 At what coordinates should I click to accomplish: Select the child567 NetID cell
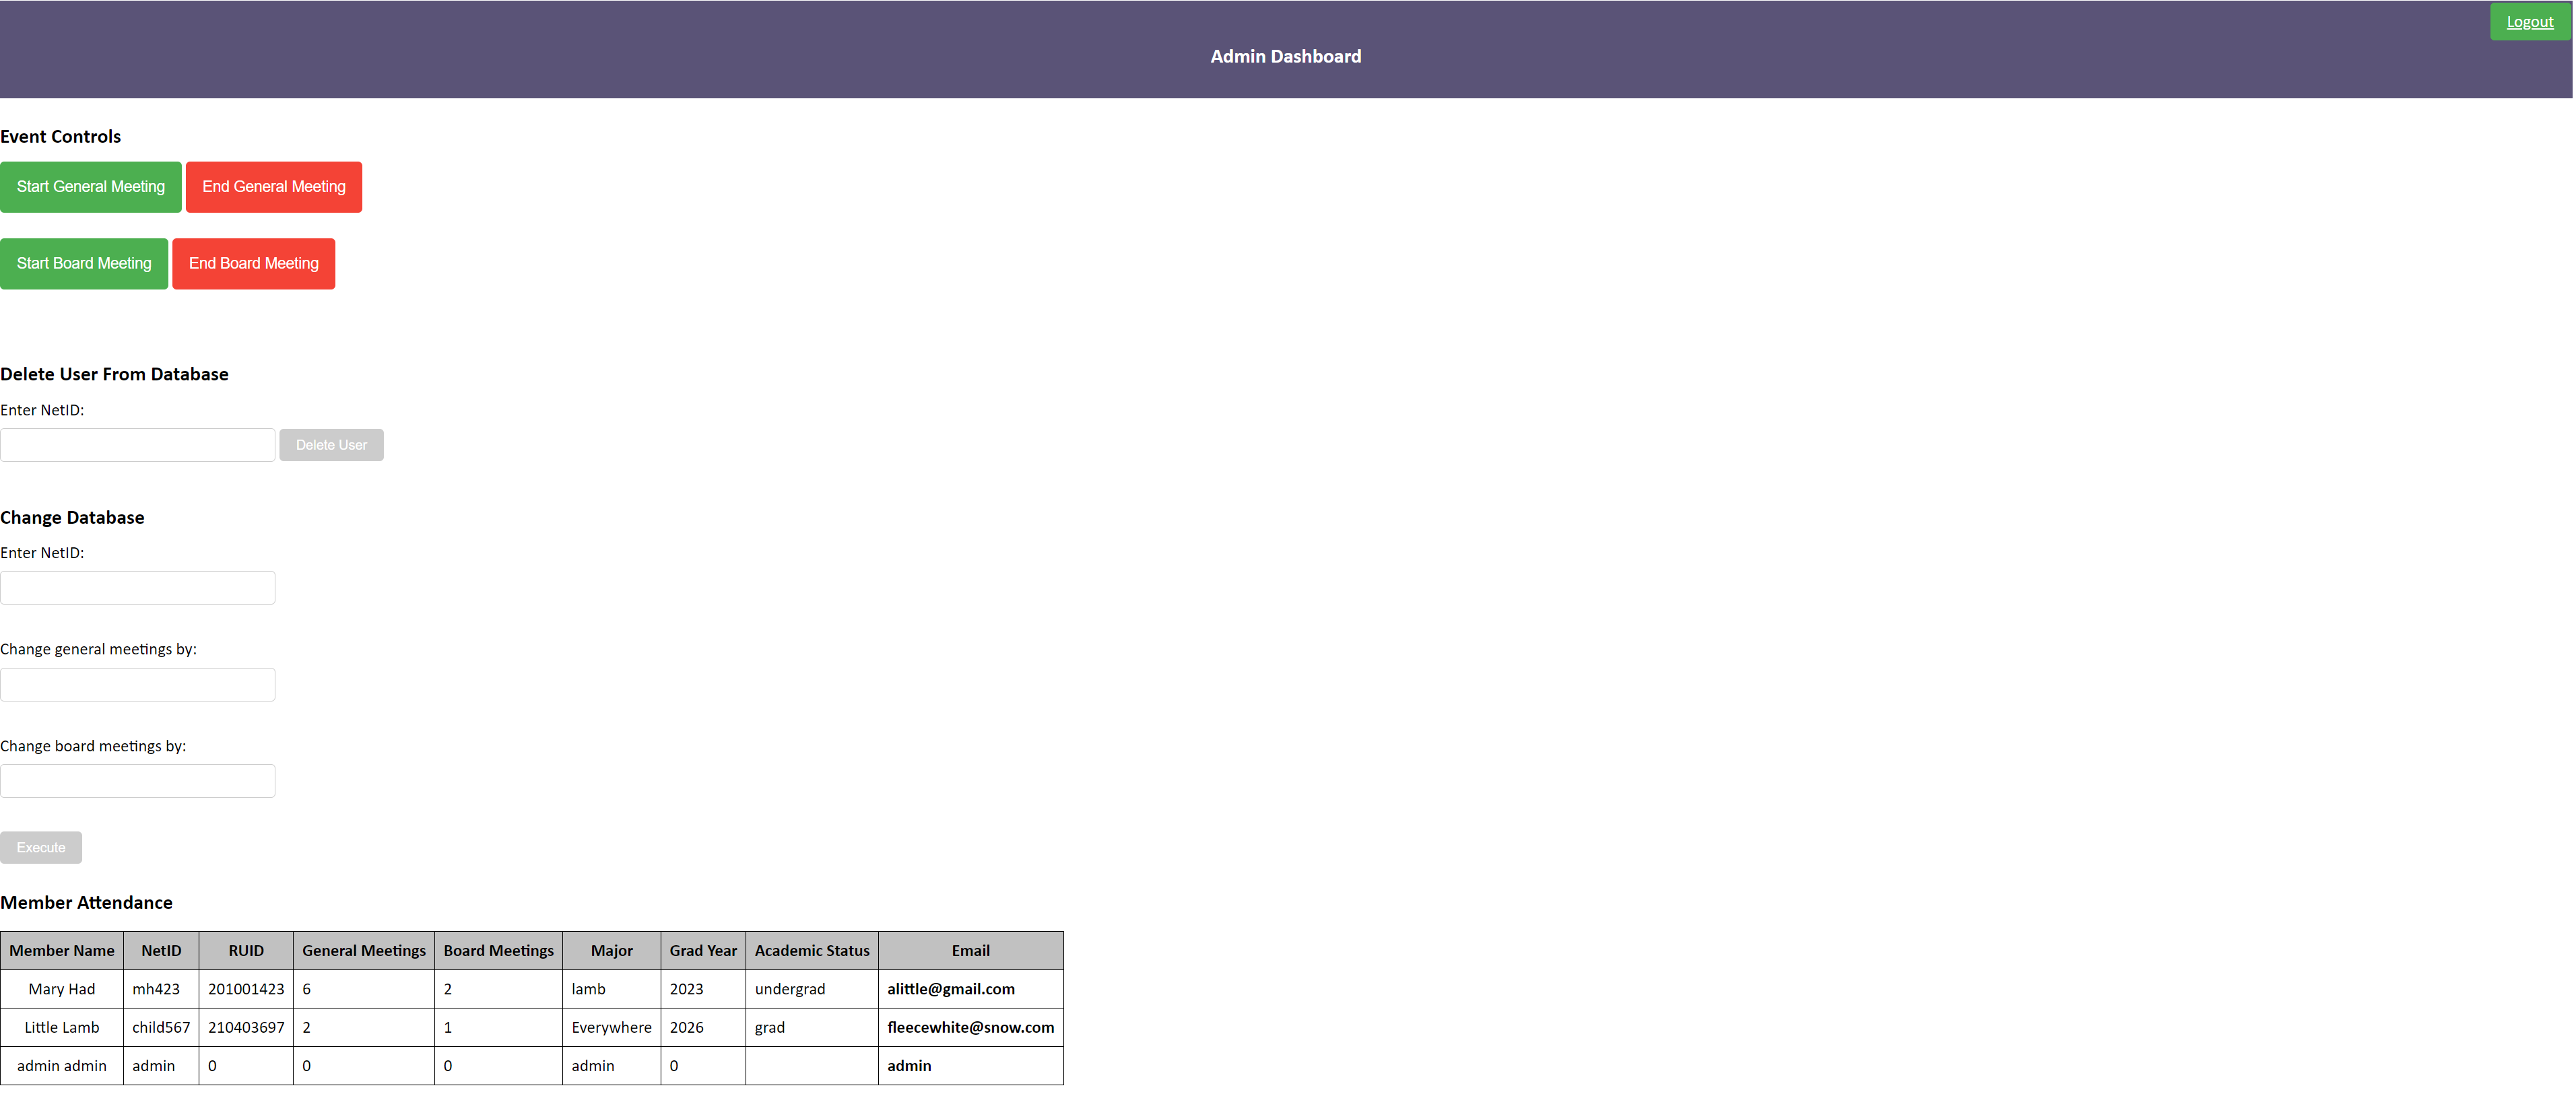(161, 1027)
